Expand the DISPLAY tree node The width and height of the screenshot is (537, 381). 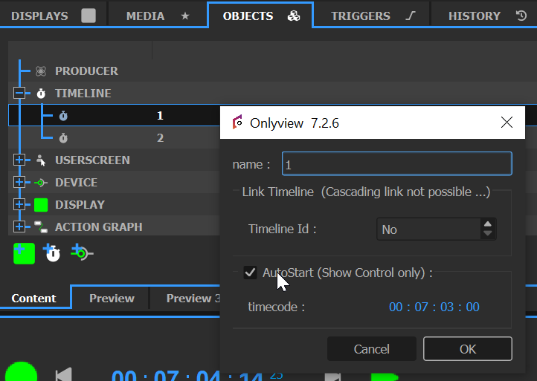19,204
